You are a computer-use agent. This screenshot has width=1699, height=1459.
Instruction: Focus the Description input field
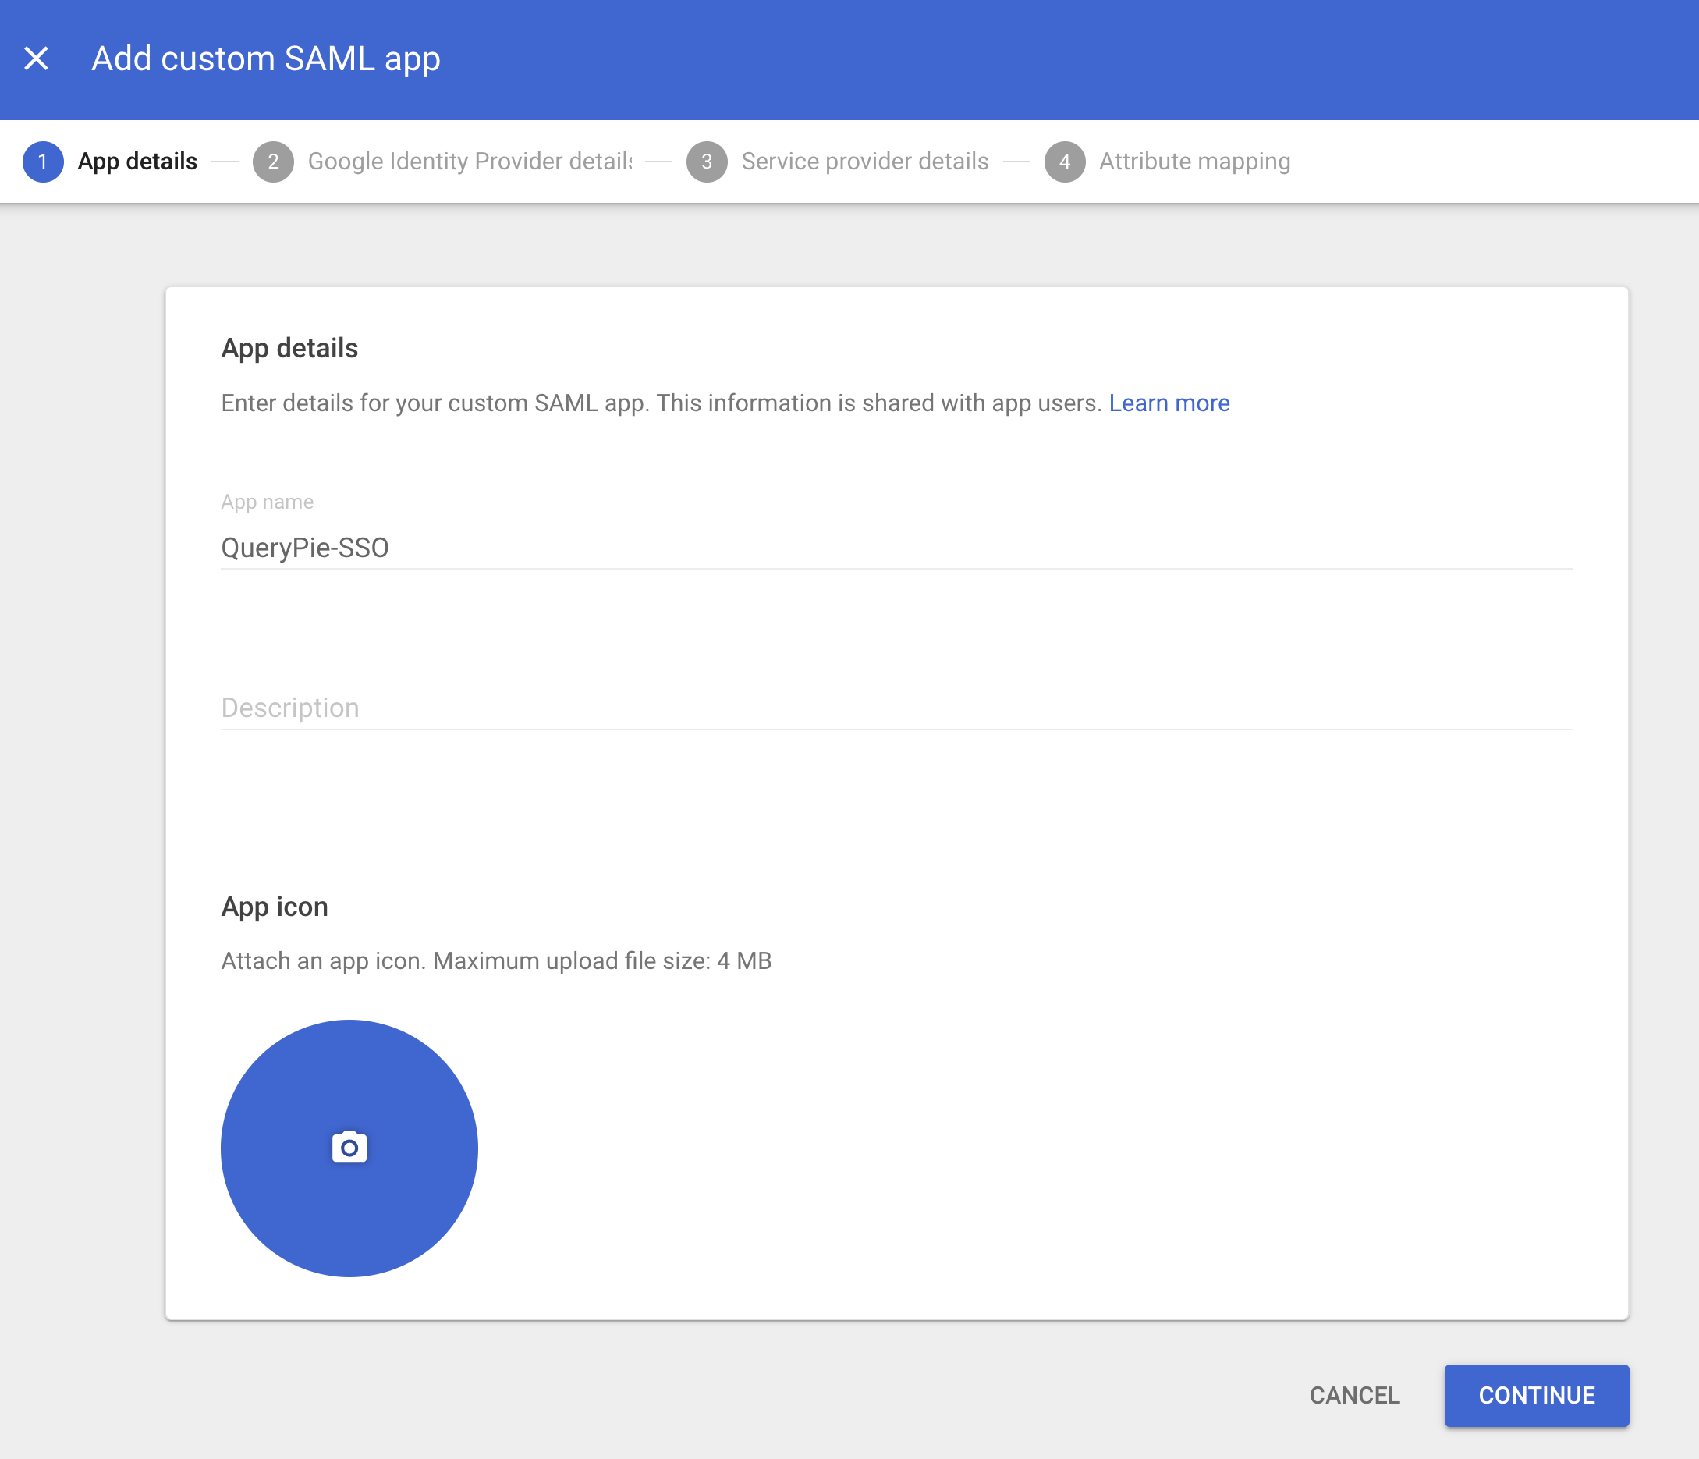pyautogui.click(x=897, y=707)
